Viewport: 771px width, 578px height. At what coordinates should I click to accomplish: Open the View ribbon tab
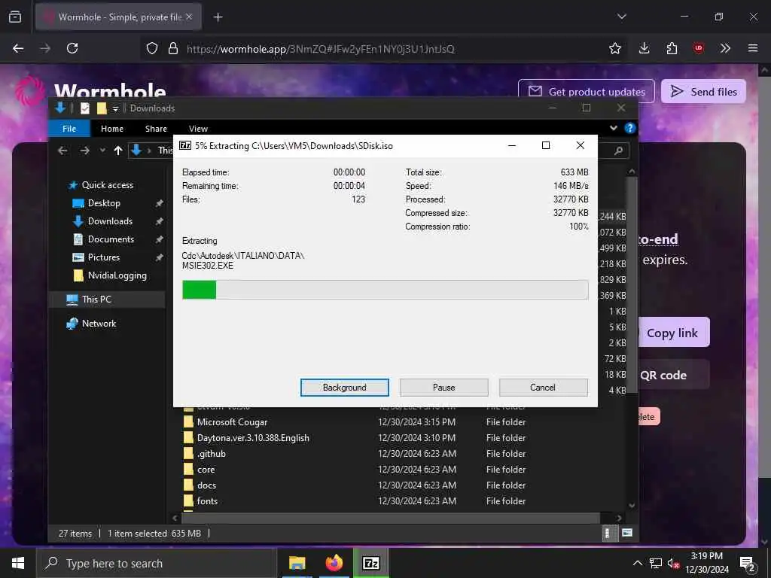[198, 128]
